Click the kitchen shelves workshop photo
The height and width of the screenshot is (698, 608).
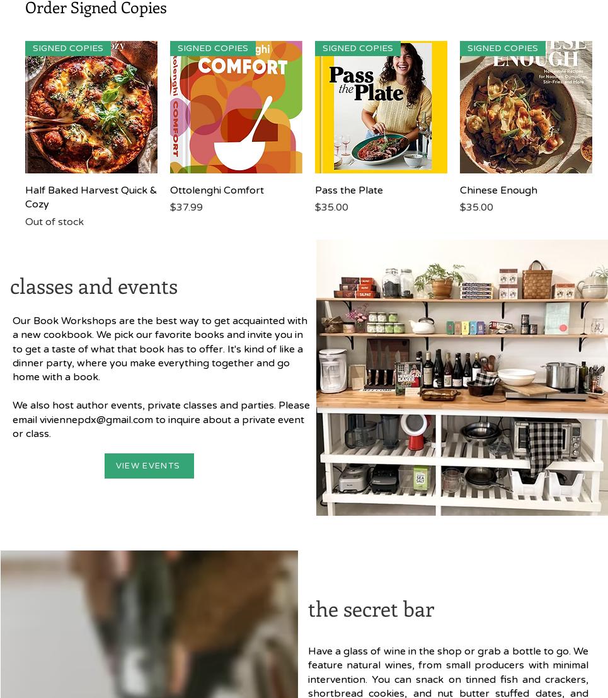pyautogui.click(x=462, y=378)
